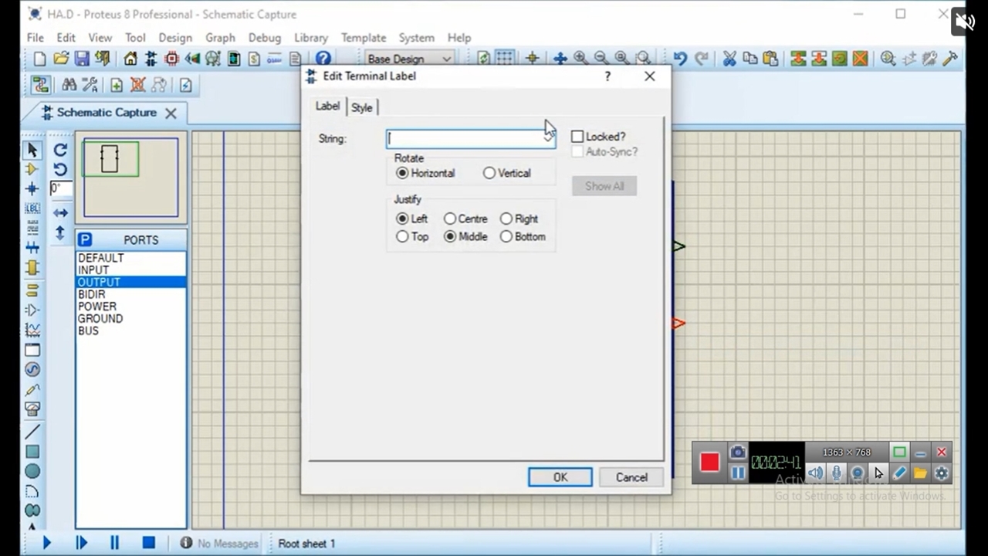Click the Undo arrow in toolbar
Image resolution: width=988 pixels, height=556 pixels.
click(679, 59)
